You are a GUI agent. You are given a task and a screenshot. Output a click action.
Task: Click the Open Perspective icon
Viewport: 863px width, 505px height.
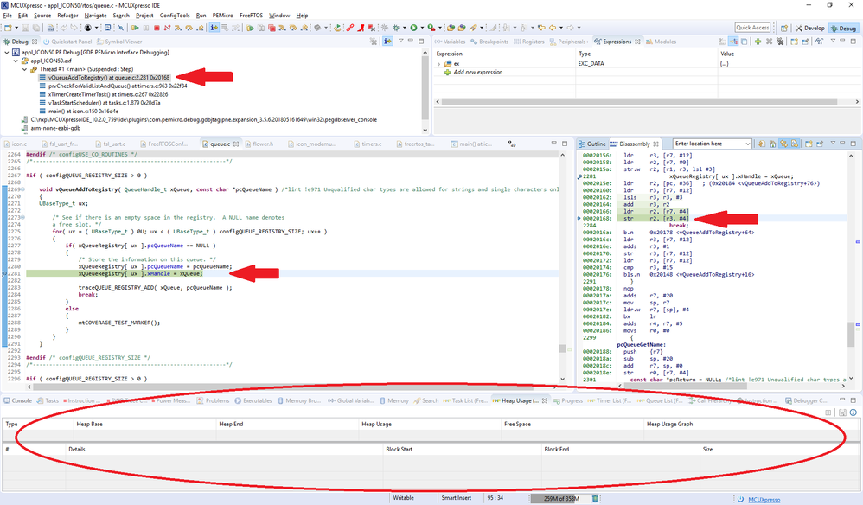click(783, 28)
